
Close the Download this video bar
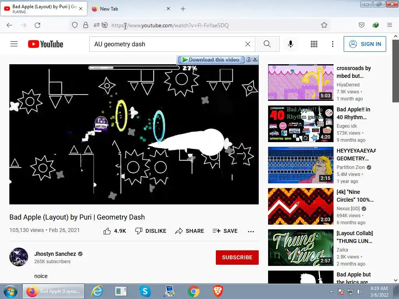pyautogui.click(x=255, y=59)
